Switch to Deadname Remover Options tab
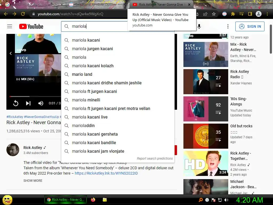 point(95,5)
